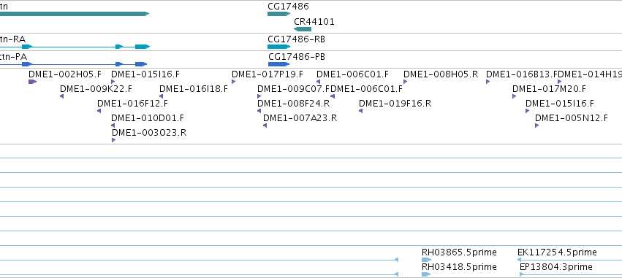Open the EP13804.3prime feature label
Image resolution: width=622 pixels, height=278 pixels.
click(556, 267)
